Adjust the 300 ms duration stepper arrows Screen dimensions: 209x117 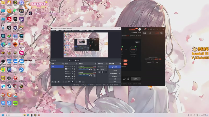pos(106,69)
